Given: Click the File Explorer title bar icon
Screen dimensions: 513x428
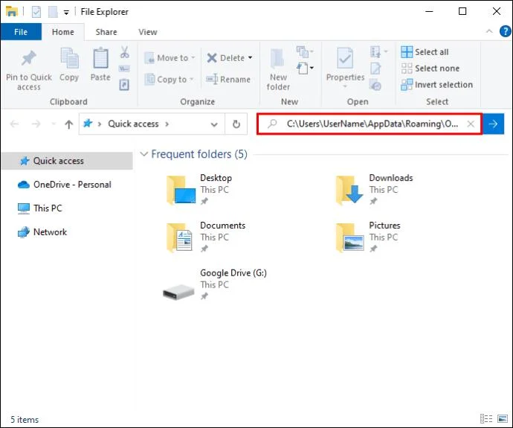Looking at the screenshot, I should (x=12, y=11).
